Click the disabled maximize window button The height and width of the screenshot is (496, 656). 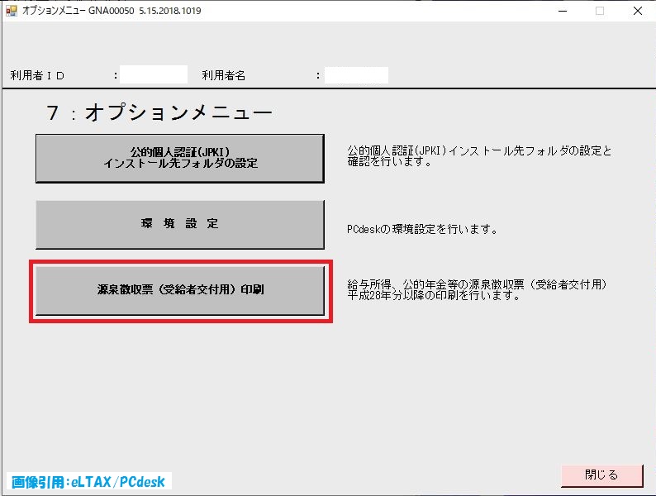pos(600,11)
